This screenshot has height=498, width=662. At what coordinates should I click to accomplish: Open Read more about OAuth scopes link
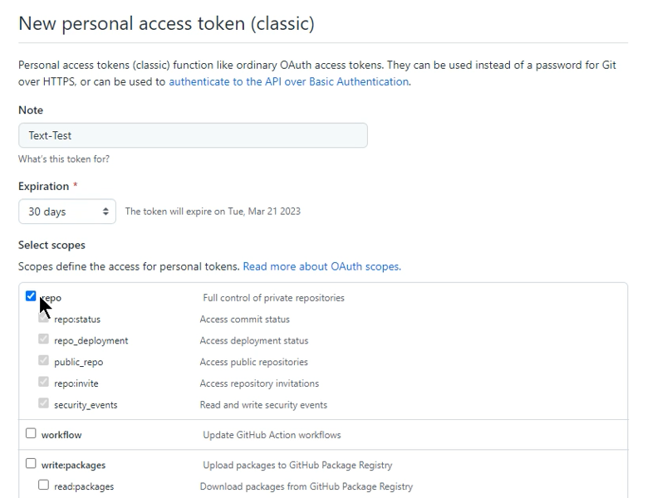click(x=321, y=266)
